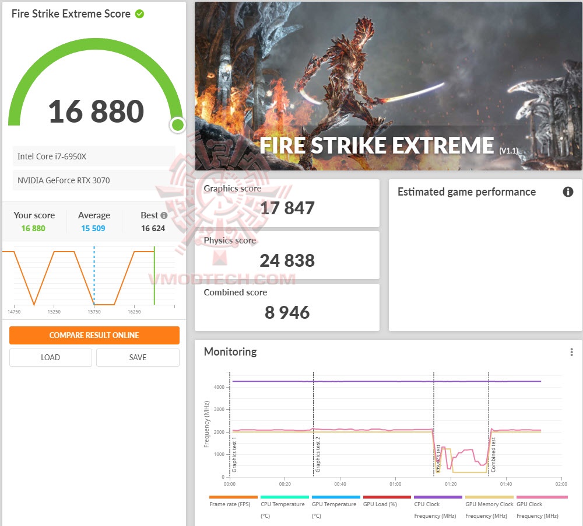The height and width of the screenshot is (526, 583).
Task: Toggle the GPU Memory Clock Frequency legend
Action: (x=489, y=507)
